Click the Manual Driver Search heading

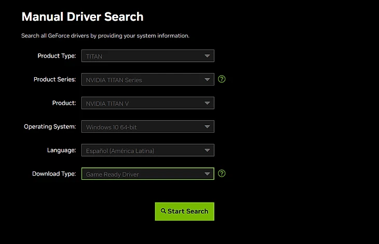click(x=83, y=17)
